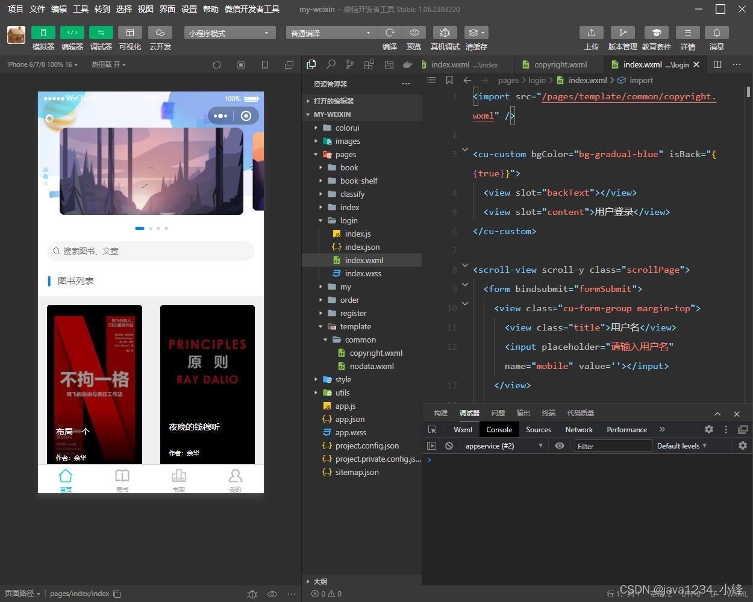753x602 pixels.
Task: Select the 图书 tab in simulator
Action: (122, 481)
